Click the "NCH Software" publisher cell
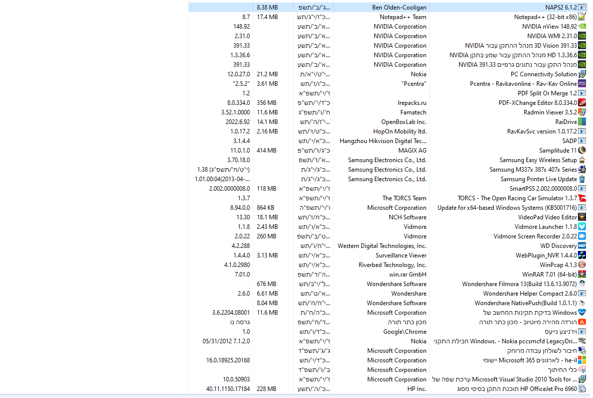 [x=408, y=217]
